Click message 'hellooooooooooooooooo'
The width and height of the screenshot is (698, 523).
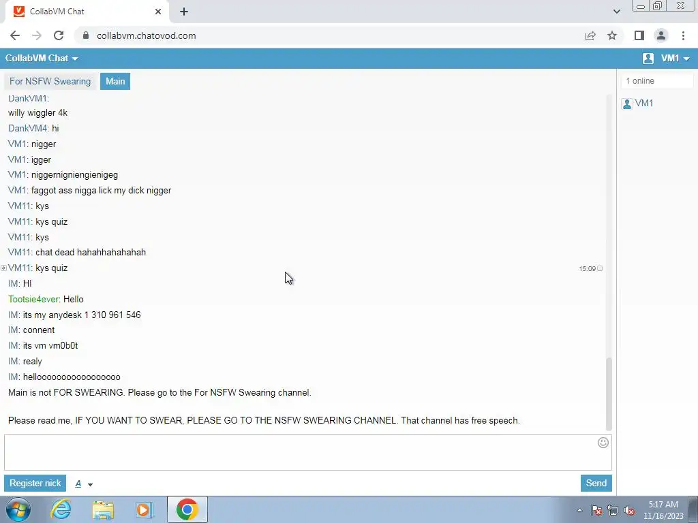click(72, 377)
